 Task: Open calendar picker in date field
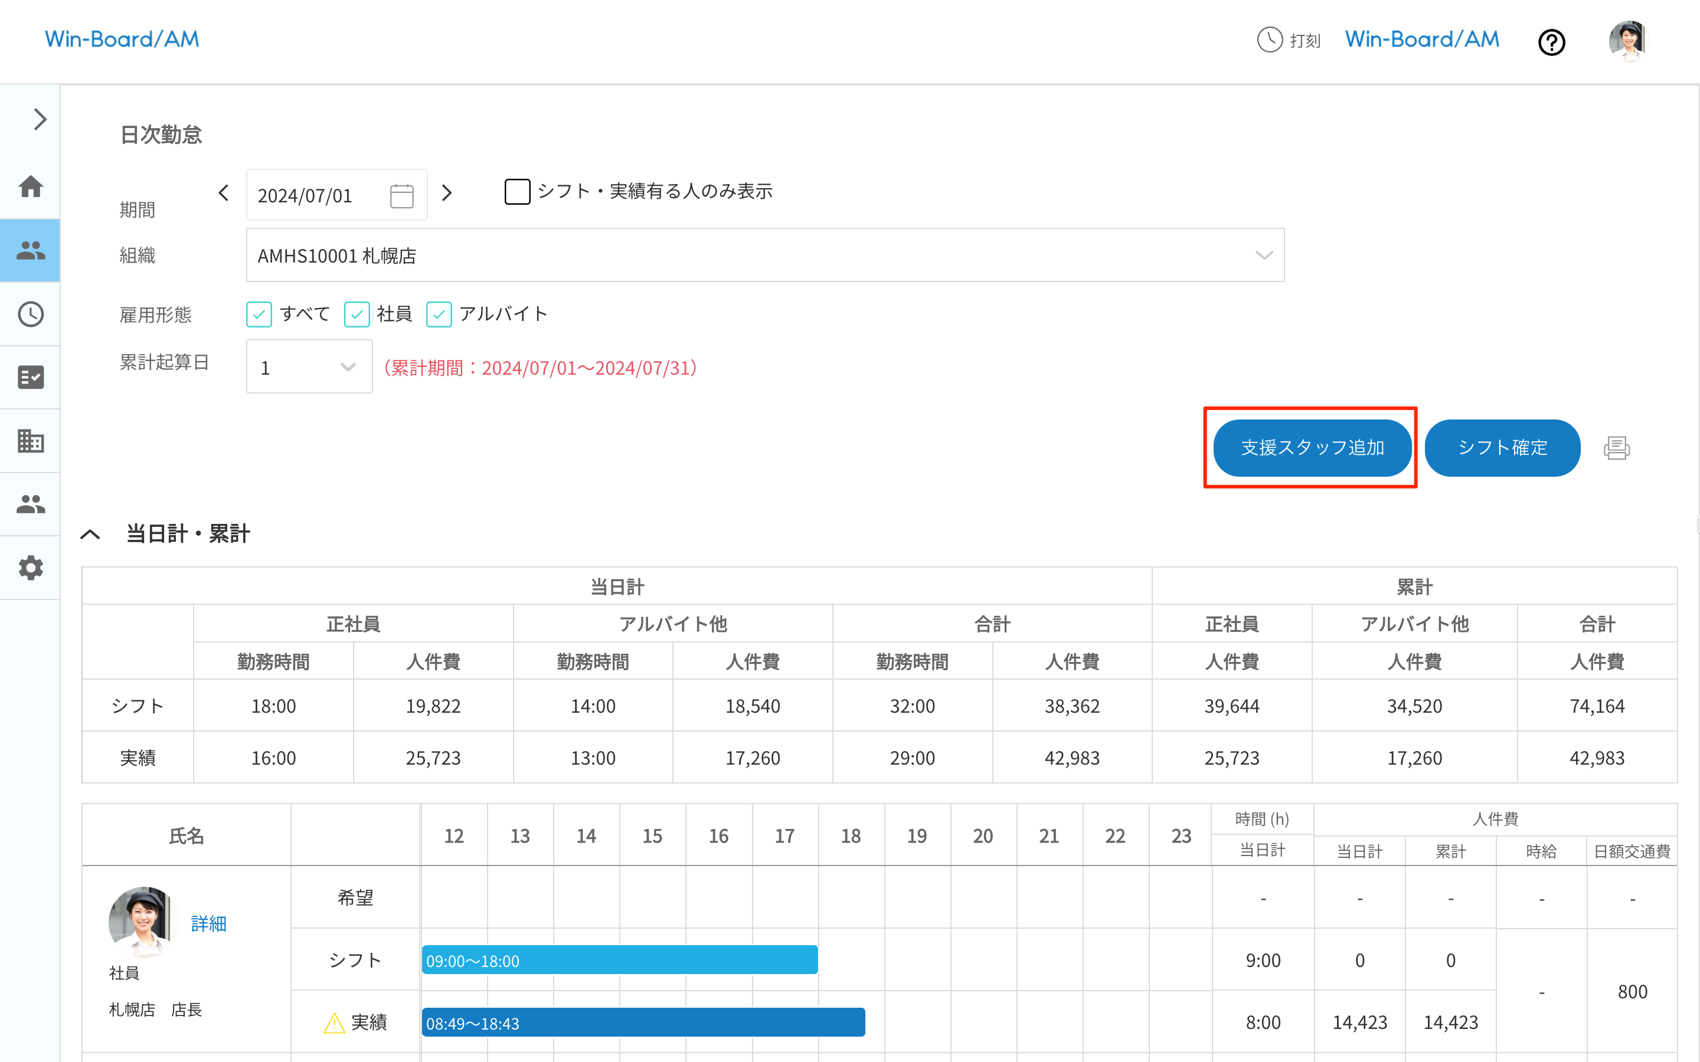[x=402, y=195]
